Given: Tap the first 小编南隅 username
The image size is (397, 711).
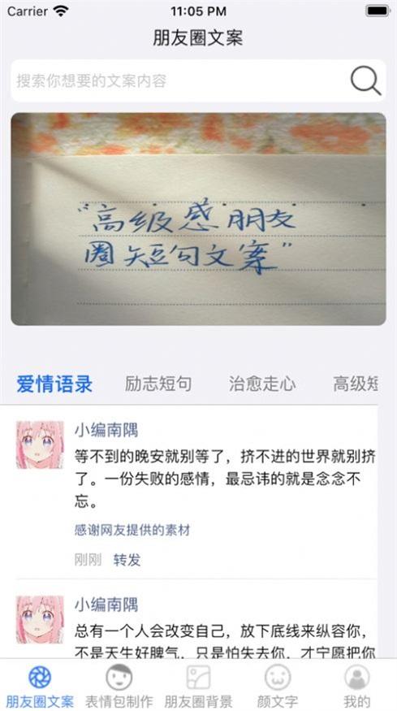Looking at the screenshot, I should (106, 431).
